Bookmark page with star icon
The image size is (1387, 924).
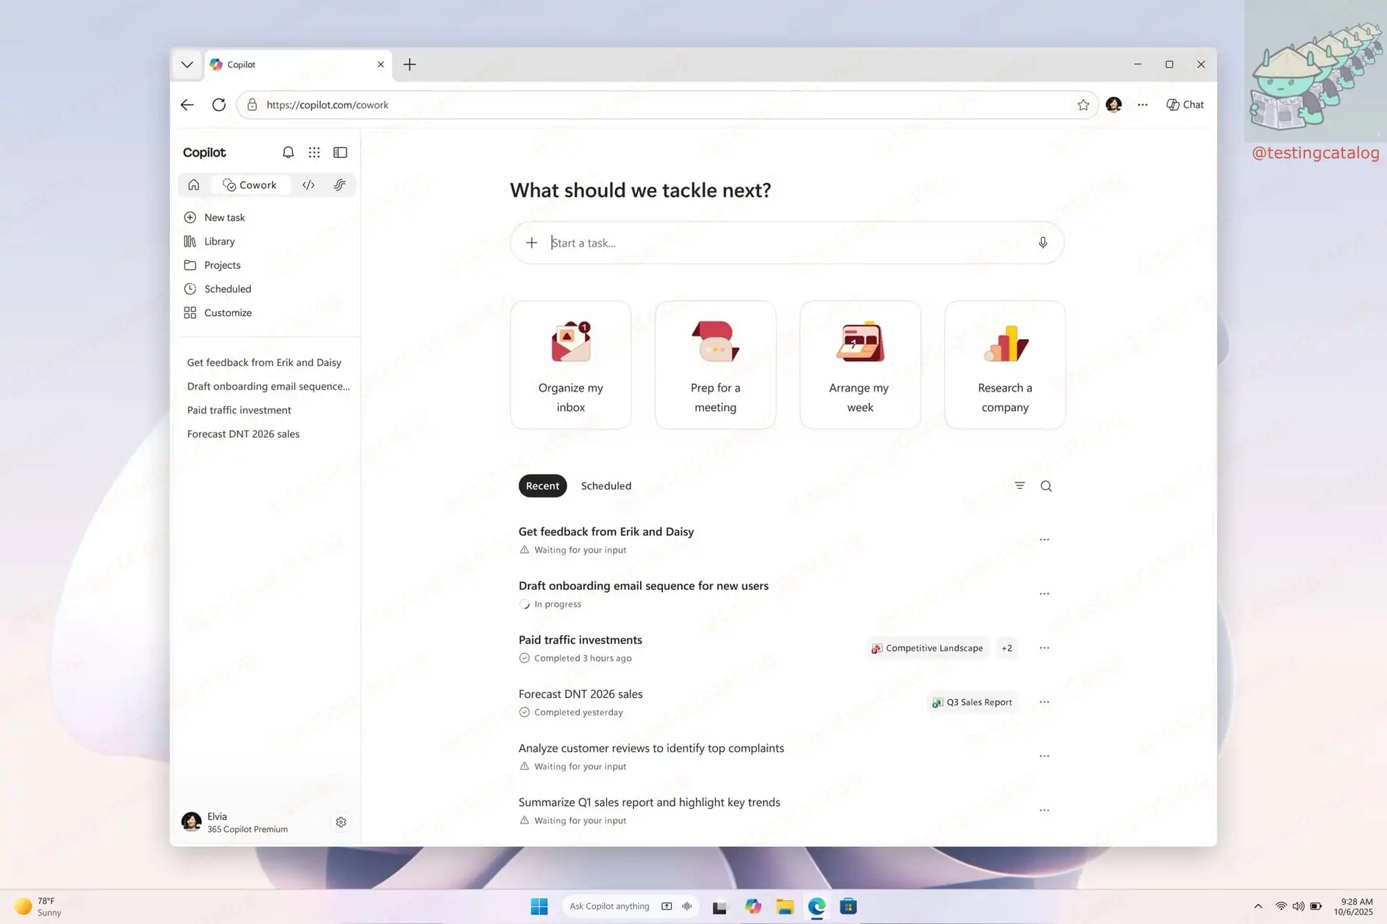(1083, 105)
